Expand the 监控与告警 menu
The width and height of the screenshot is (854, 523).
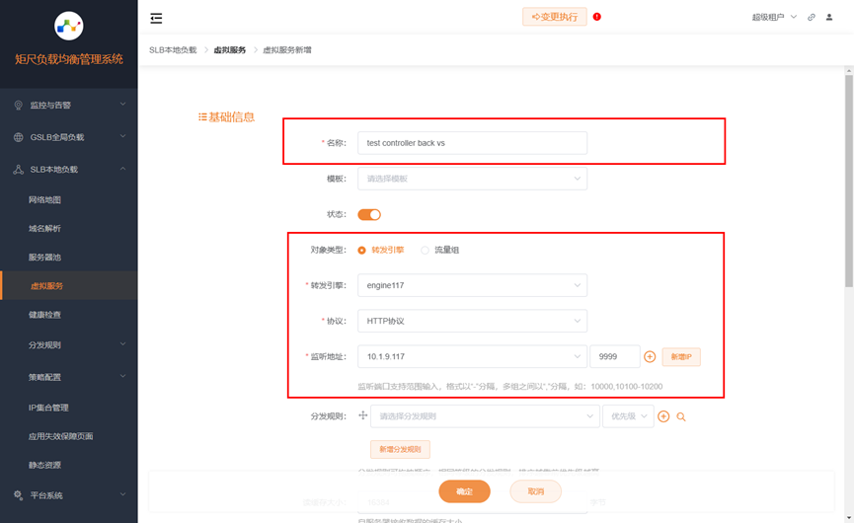tap(69, 105)
